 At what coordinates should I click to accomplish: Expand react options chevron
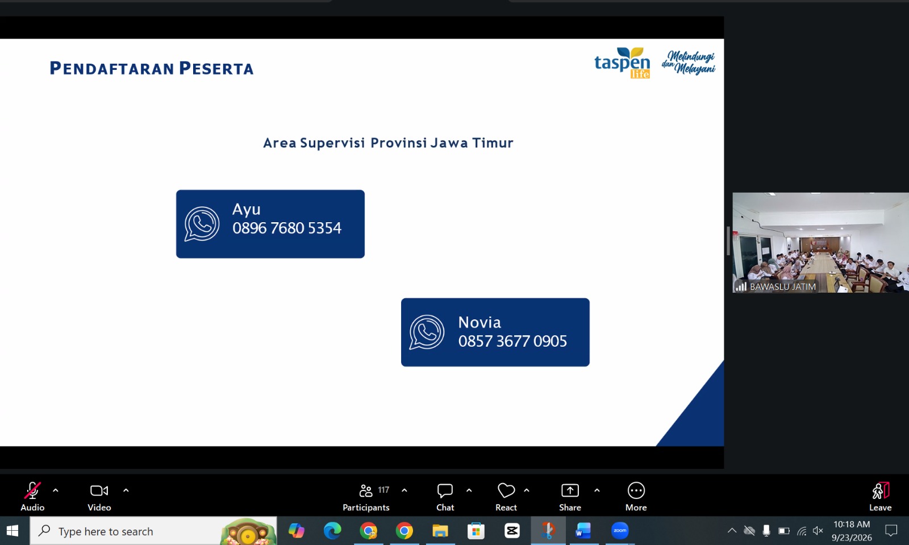[x=527, y=490]
